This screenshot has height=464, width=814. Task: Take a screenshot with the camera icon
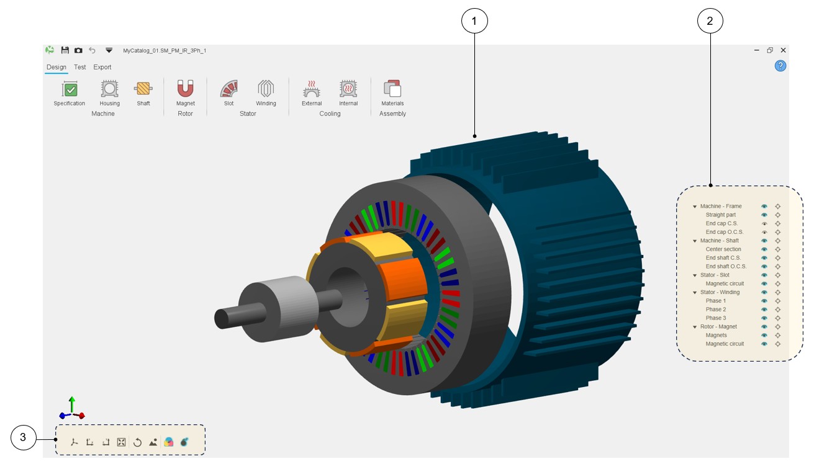(78, 50)
